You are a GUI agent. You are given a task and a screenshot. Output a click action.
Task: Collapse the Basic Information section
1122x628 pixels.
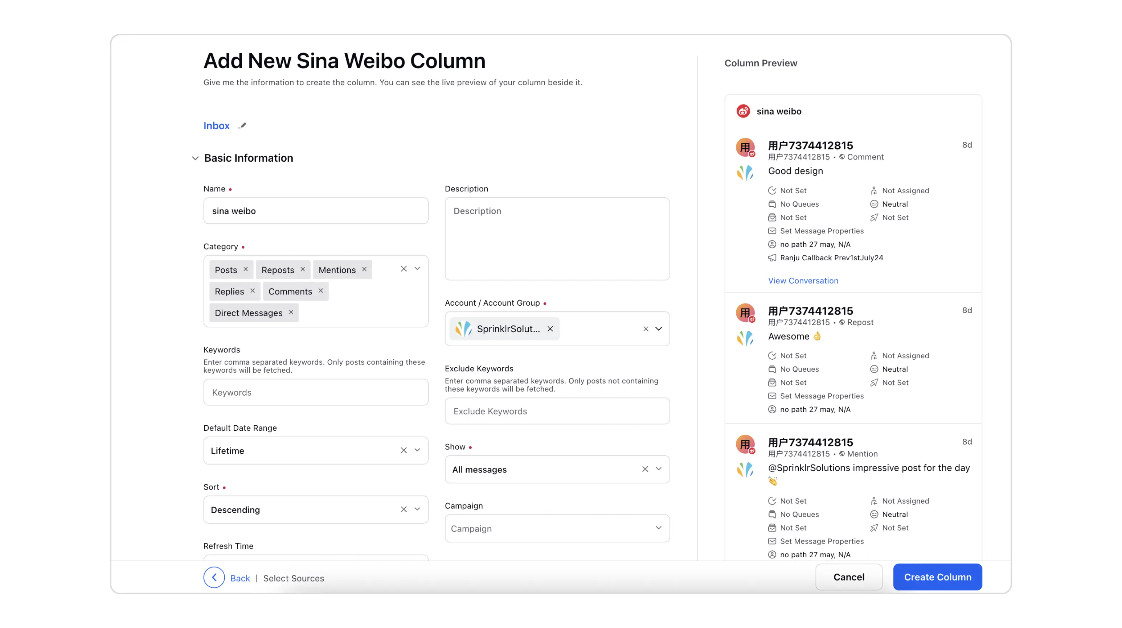tap(195, 158)
